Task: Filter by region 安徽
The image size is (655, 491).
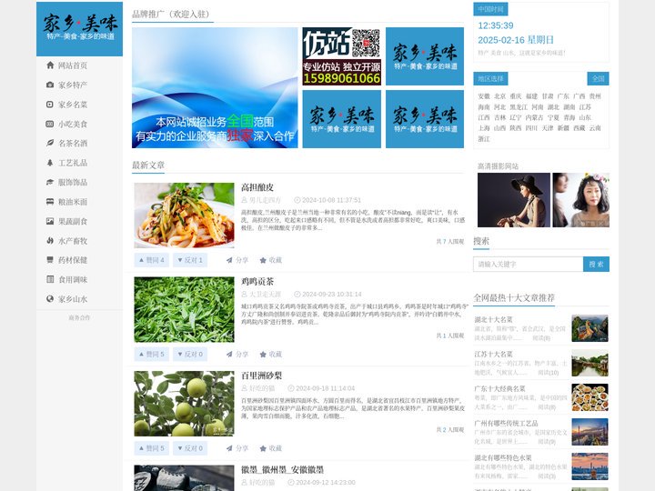Action: (484, 96)
